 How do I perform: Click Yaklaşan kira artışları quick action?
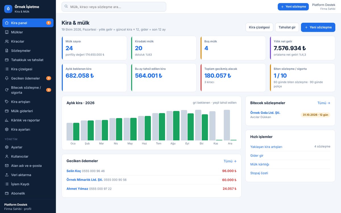pyautogui.click(x=266, y=147)
